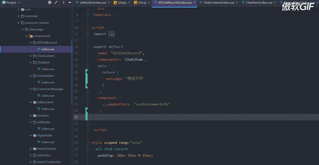
Task: Toggle code fold at line 17 data
Action: pos(87,66)
